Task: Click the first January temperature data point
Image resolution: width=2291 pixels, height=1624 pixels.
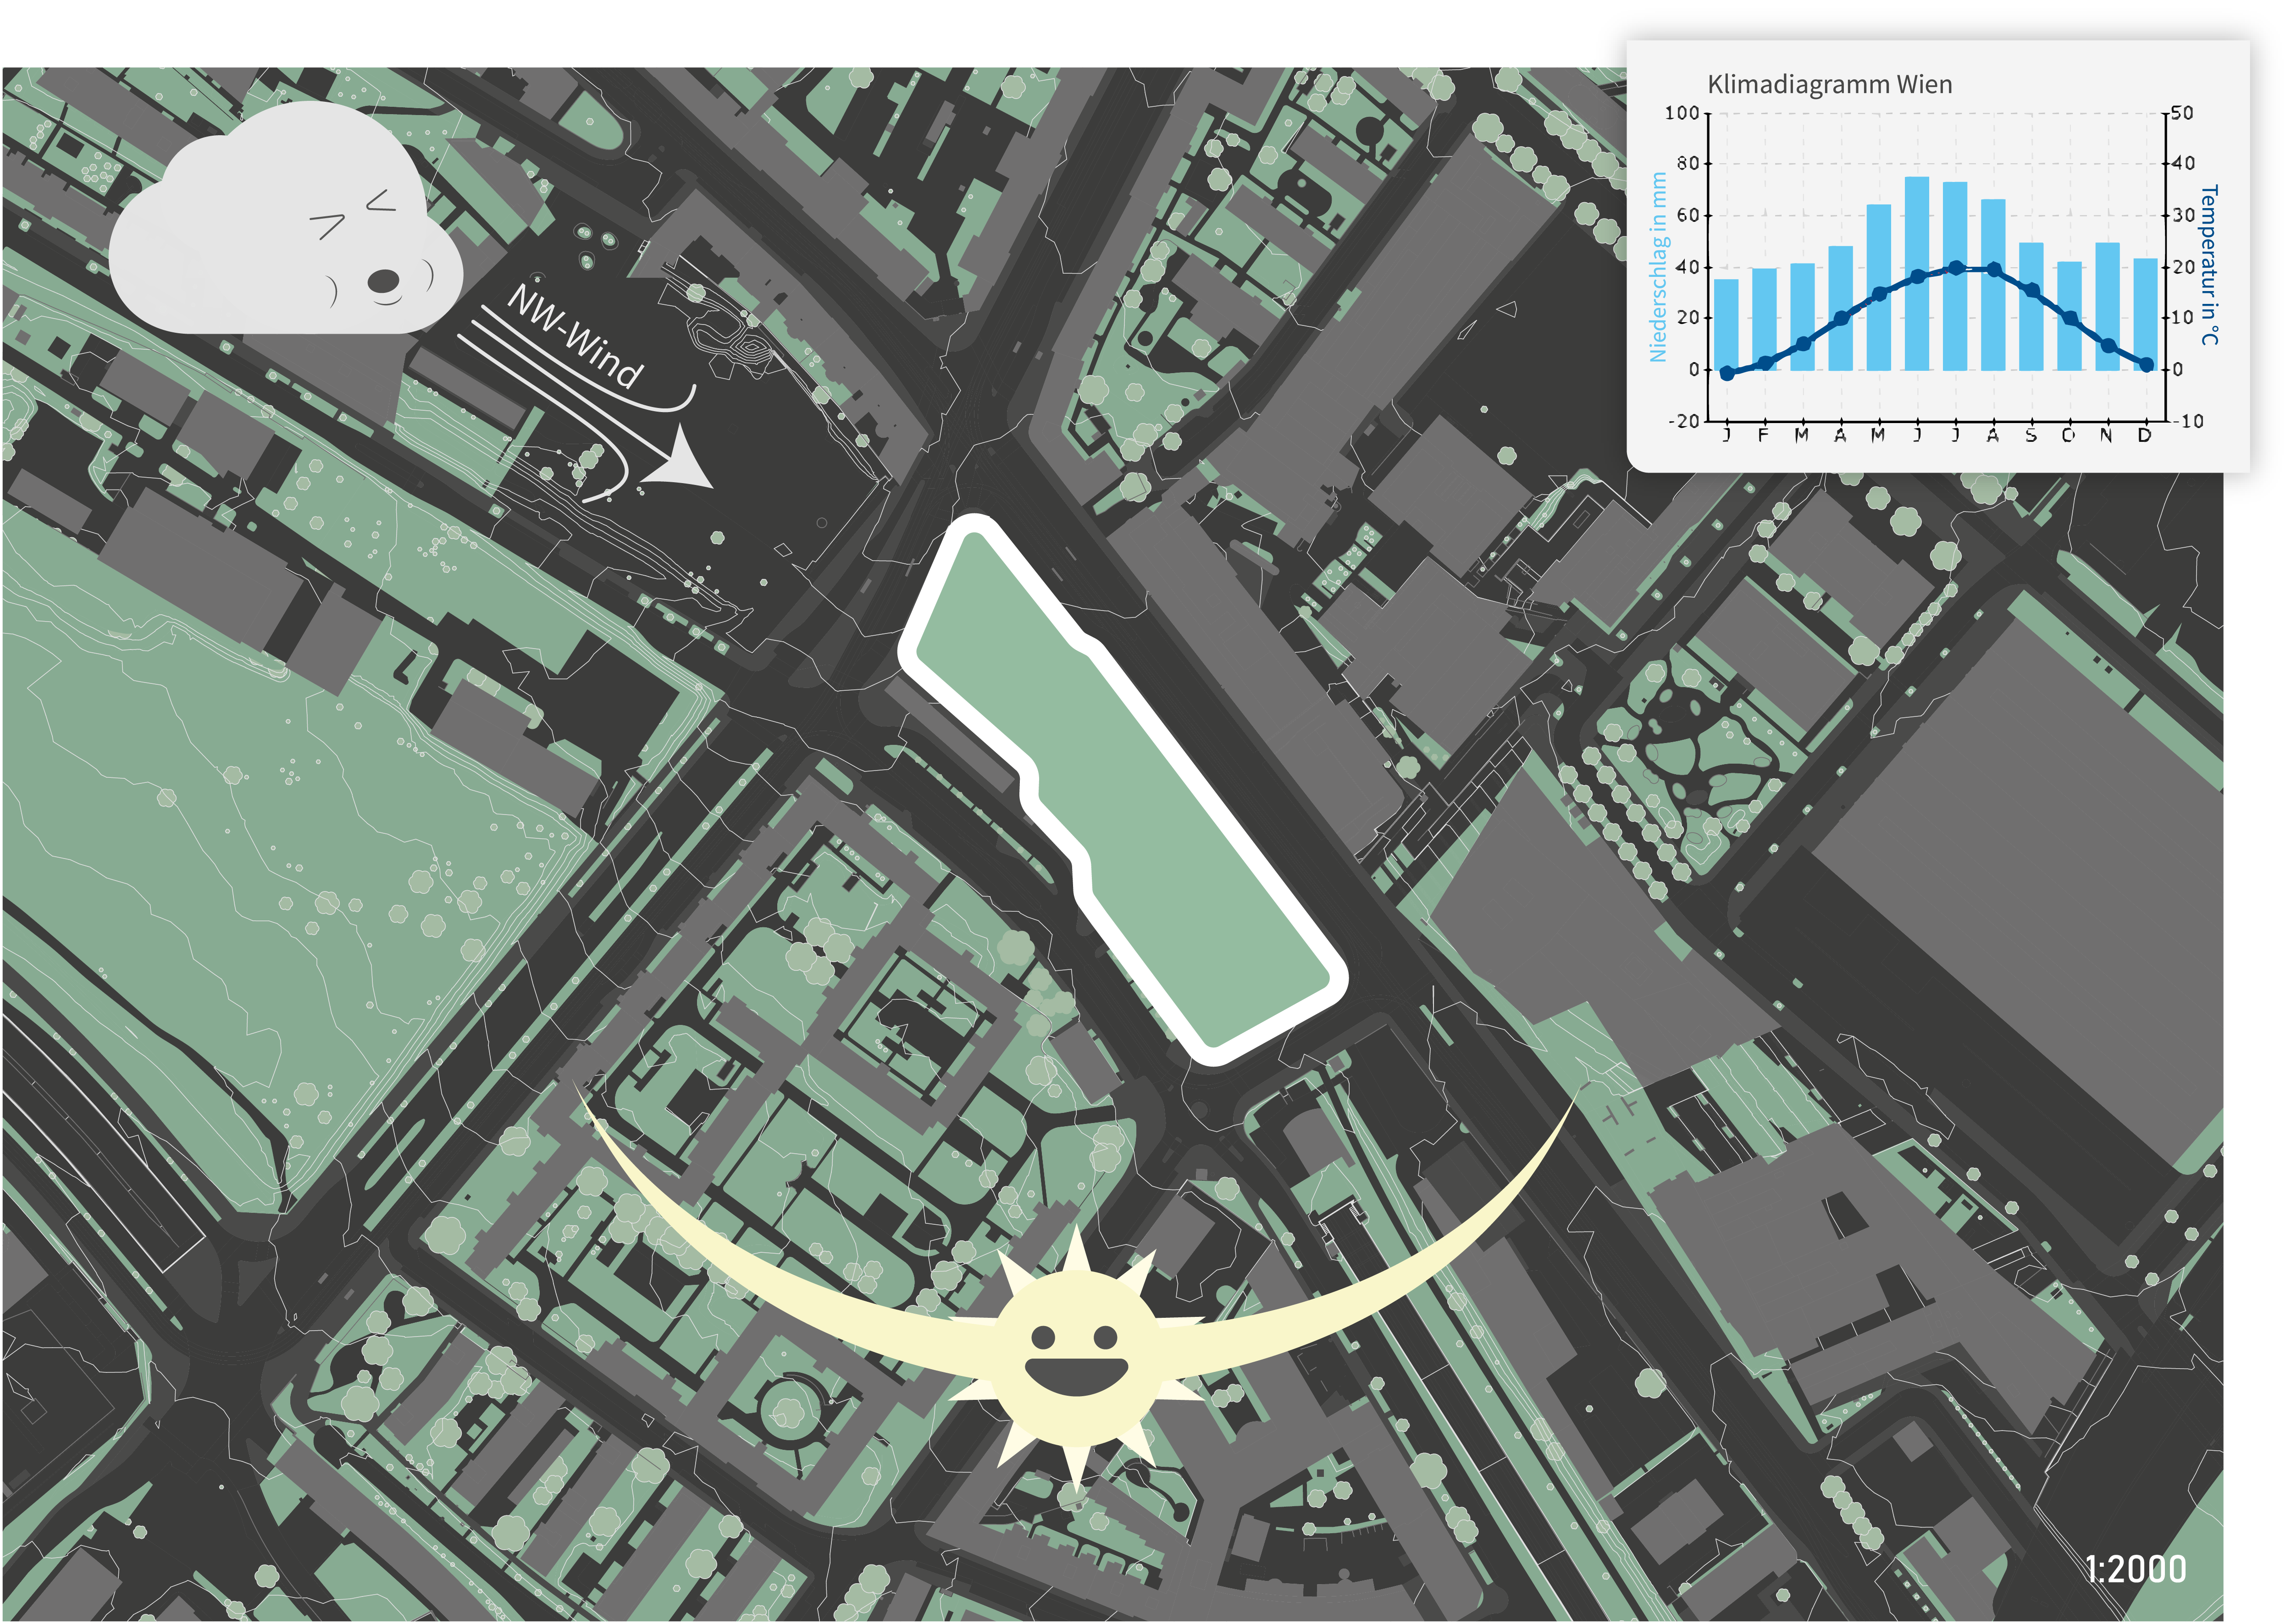Action: 1727,373
